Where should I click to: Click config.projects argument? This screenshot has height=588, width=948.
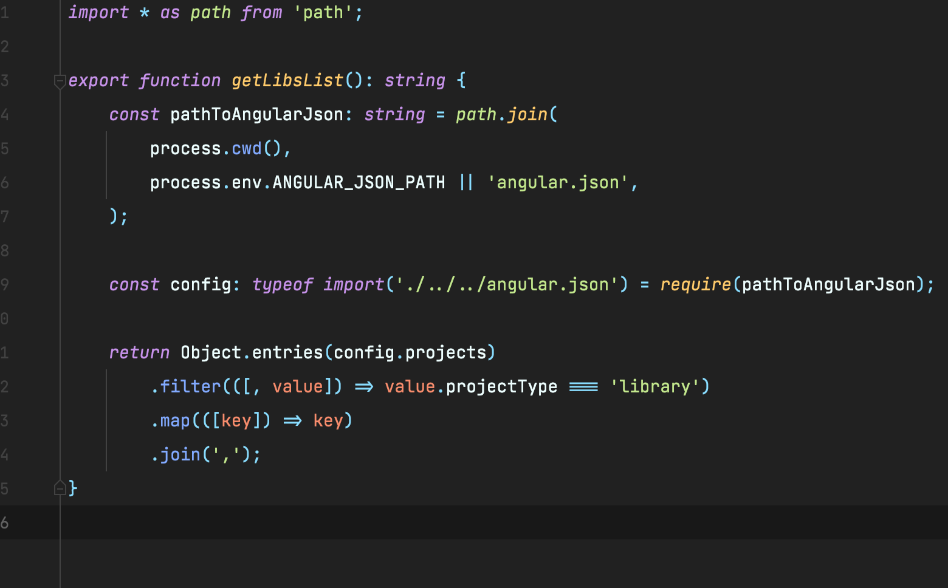point(410,353)
